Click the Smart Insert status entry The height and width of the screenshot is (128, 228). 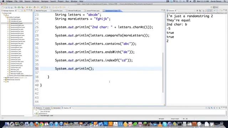click(x=175, y=119)
